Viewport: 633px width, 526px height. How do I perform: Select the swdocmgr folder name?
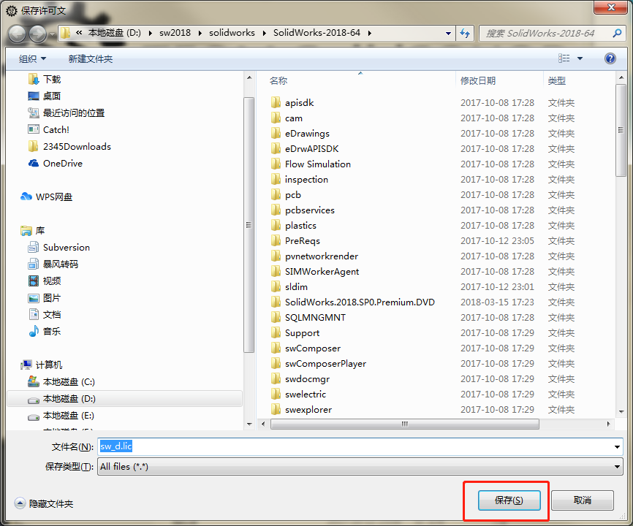click(x=307, y=378)
